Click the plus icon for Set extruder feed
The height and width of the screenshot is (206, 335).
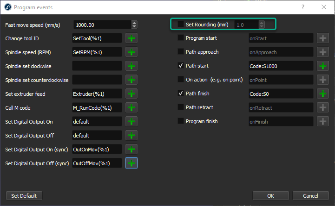click(x=132, y=94)
